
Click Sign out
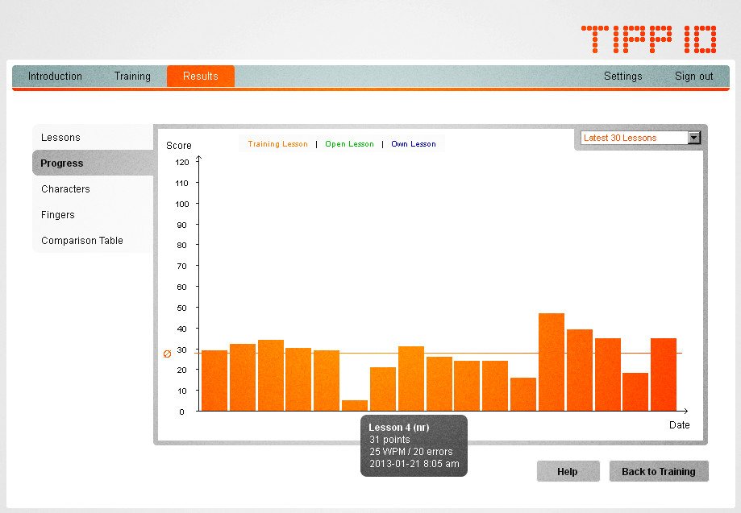[693, 76]
